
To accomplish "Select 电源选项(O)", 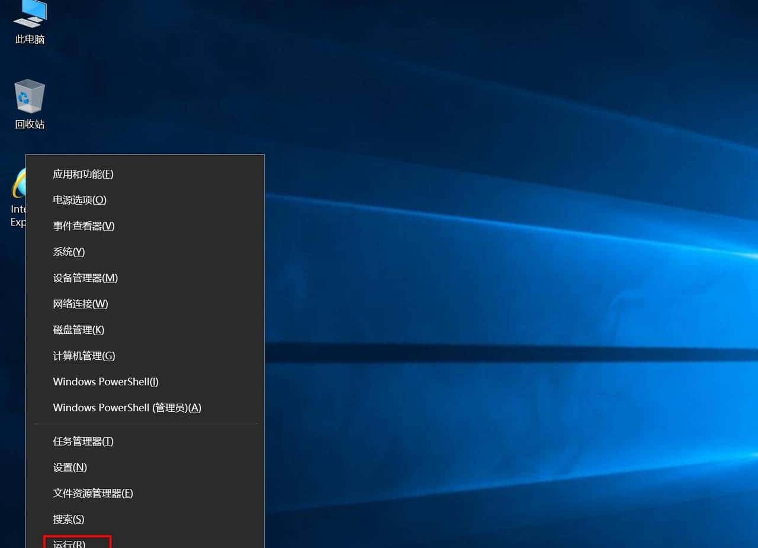I will (79, 200).
